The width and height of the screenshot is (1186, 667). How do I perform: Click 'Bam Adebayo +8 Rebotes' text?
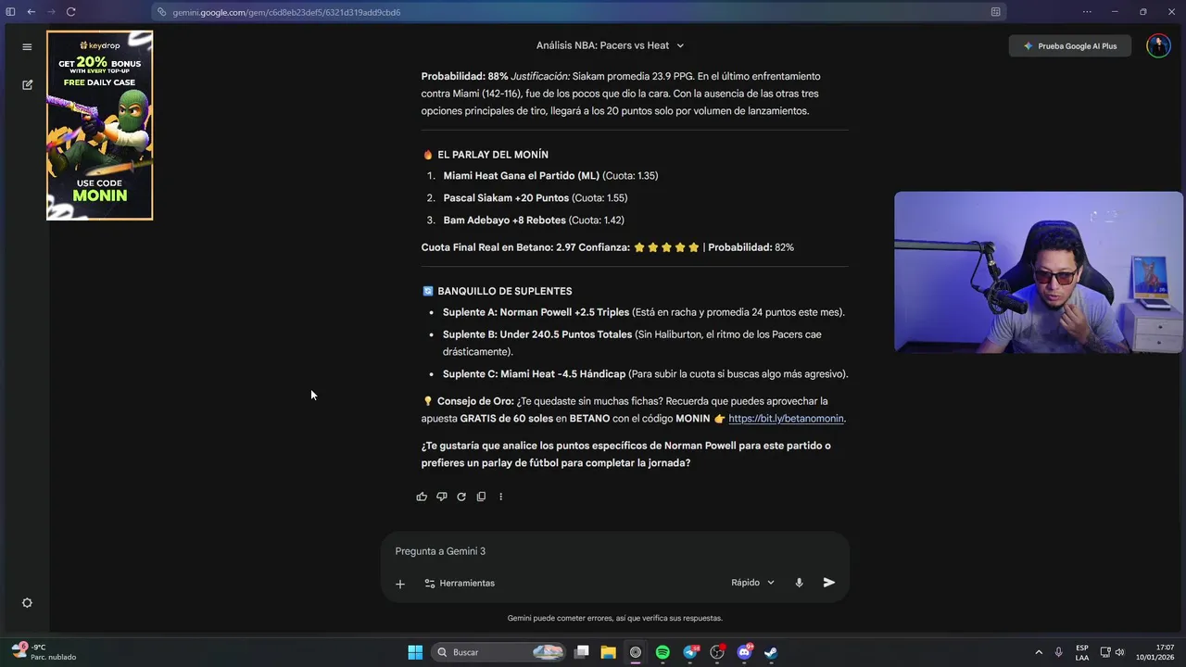(504, 220)
